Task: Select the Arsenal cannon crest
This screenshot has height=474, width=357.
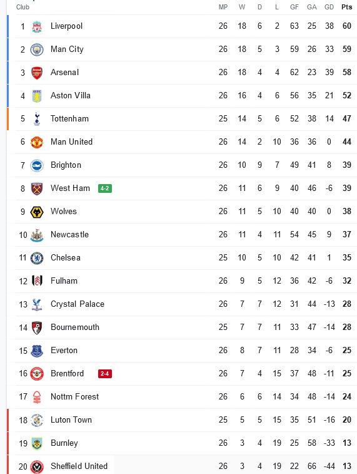Action: [x=37, y=73]
